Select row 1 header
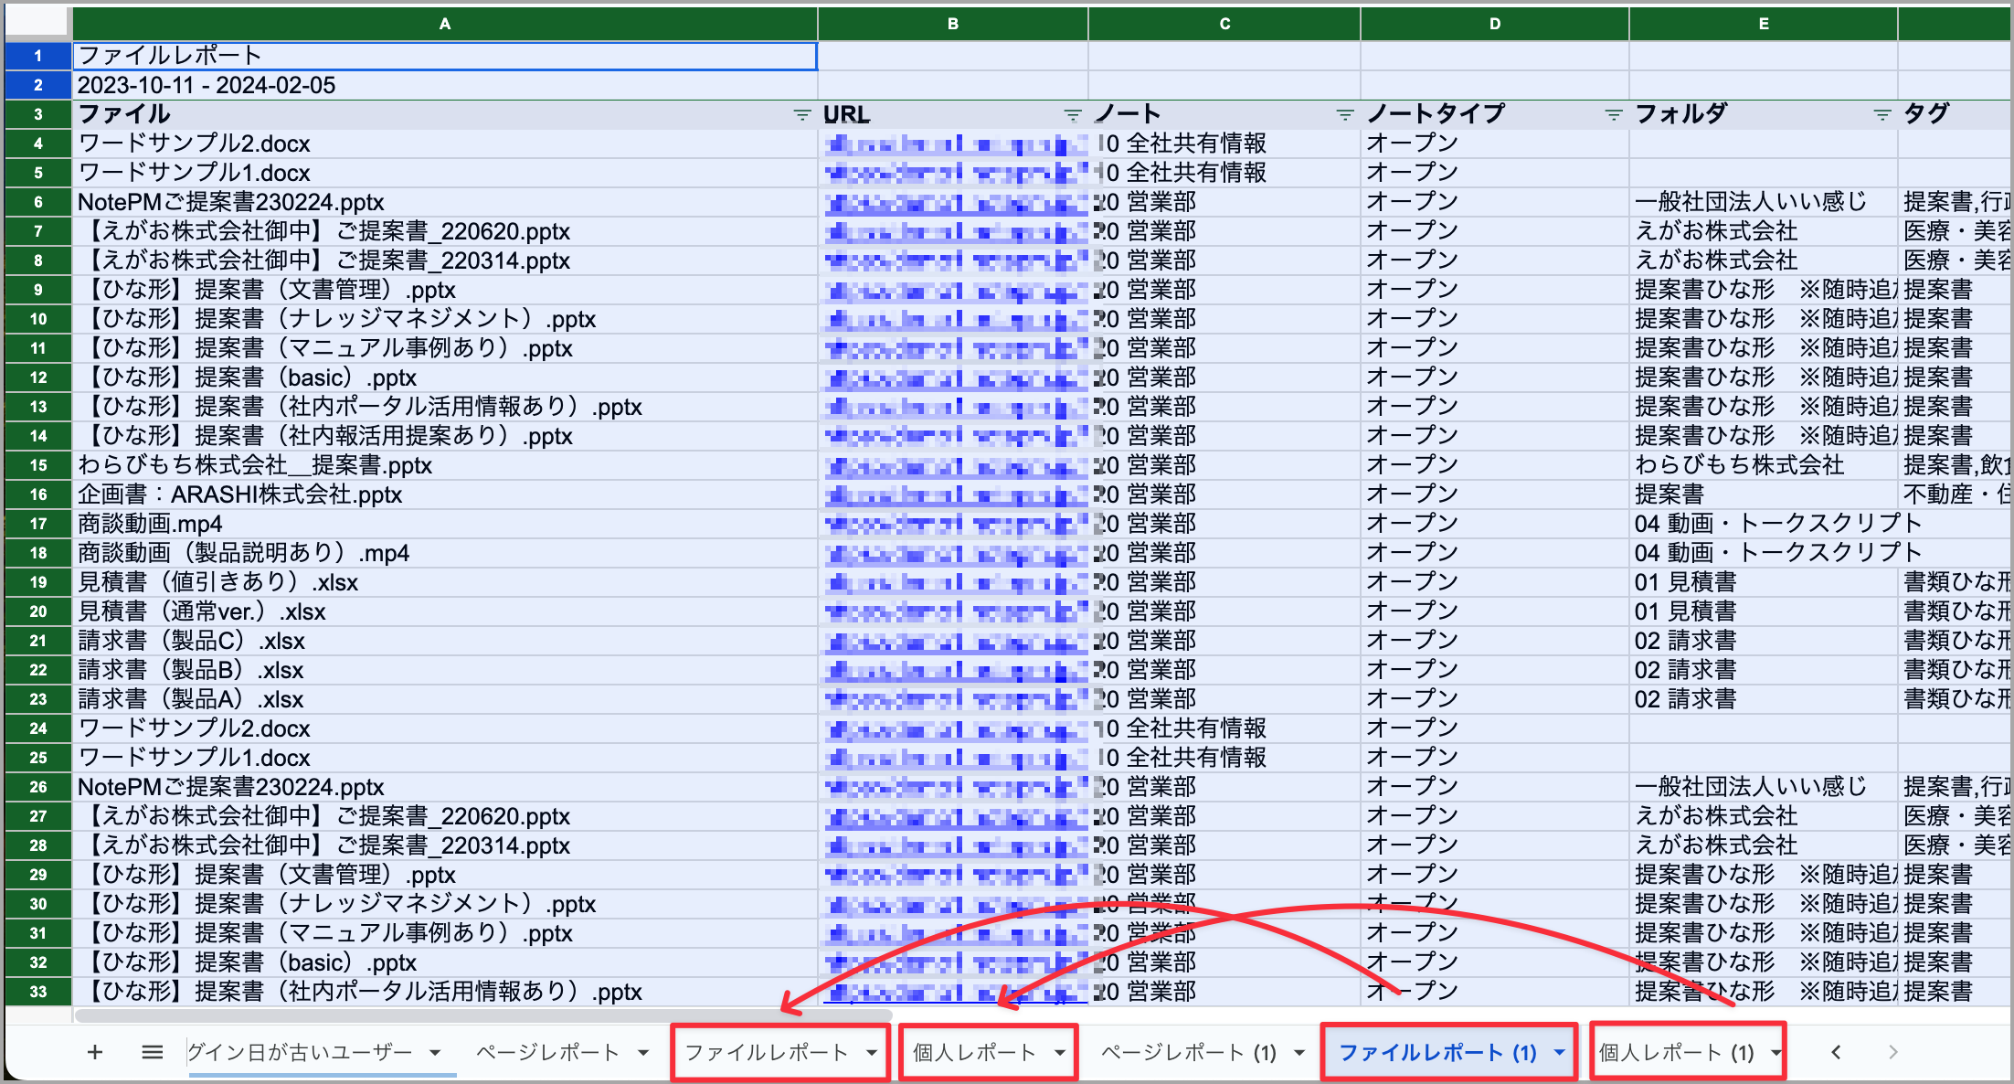This screenshot has width=2014, height=1084. (37, 56)
